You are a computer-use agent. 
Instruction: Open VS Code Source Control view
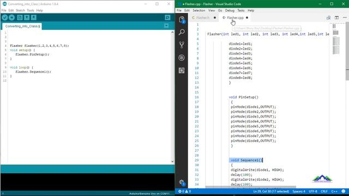(182, 45)
